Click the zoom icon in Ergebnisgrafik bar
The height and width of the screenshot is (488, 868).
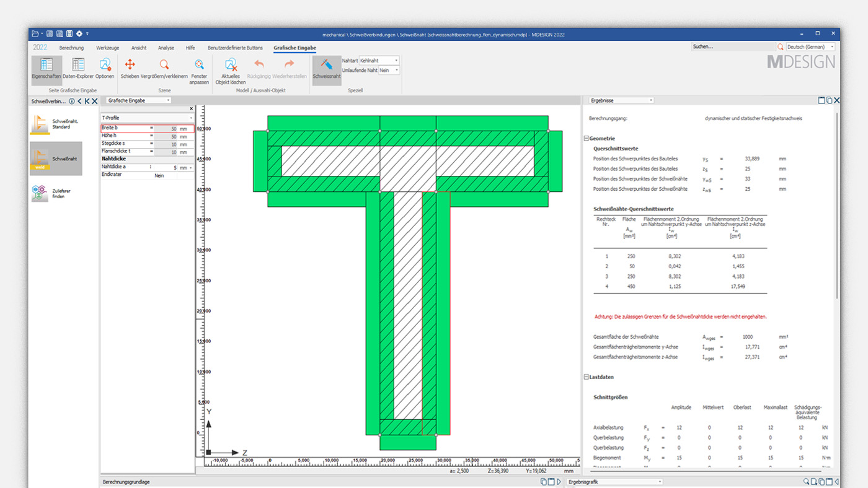(807, 481)
